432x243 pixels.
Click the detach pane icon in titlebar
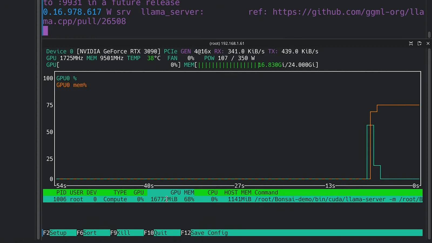pos(419,43)
